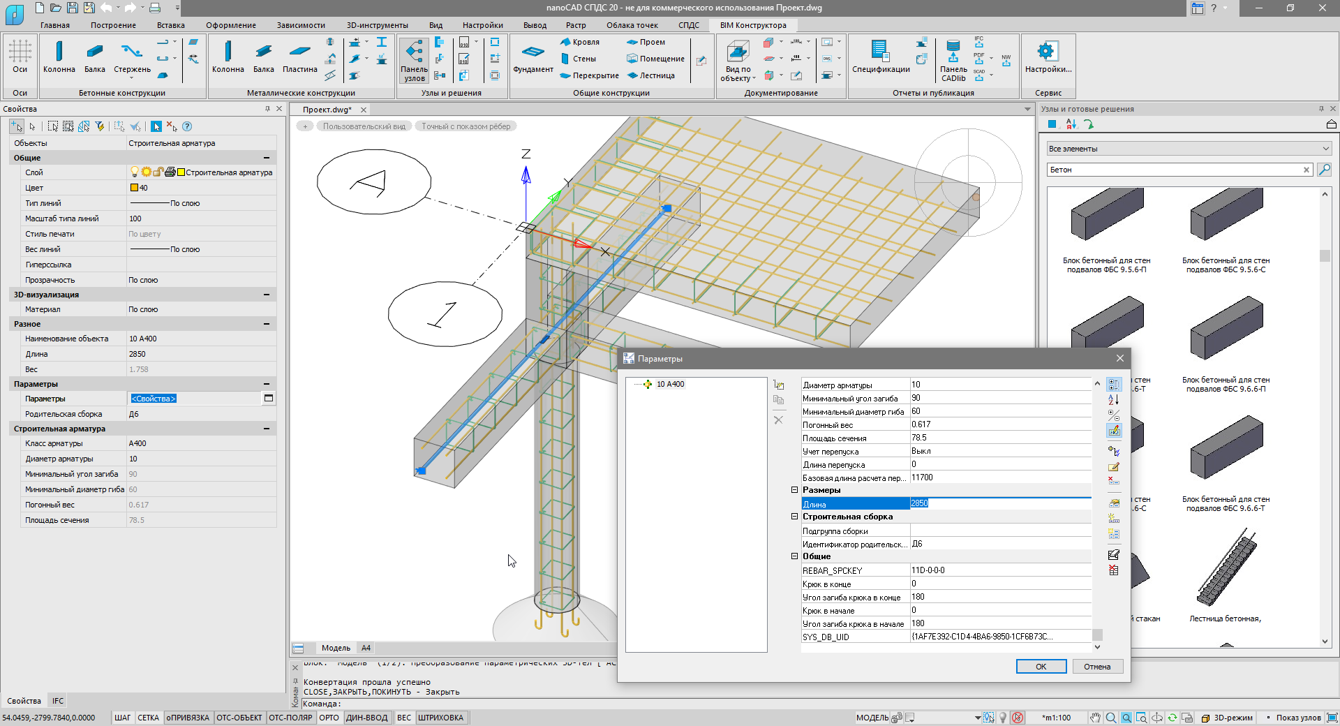1340x726 pixels.
Task: Select the Пластина plate tool
Action: pyautogui.click(x=300, y=57)
